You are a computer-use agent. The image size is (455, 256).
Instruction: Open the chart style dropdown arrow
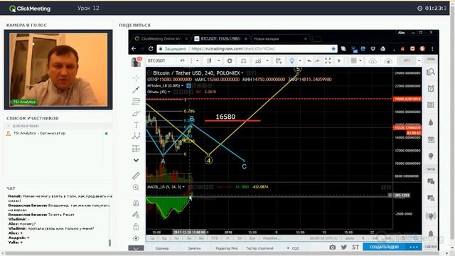pyautogui.click(x=218, y=60)
